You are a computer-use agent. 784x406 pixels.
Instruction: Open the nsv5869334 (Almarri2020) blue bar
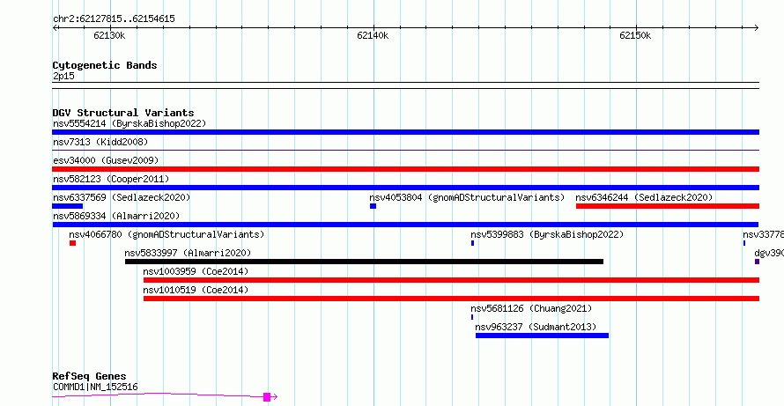[405, 225]
